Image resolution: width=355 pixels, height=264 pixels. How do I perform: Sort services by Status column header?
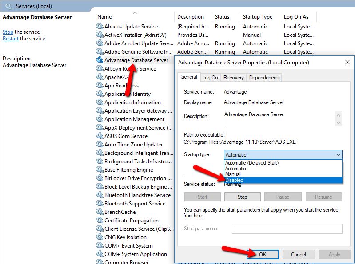tap(226, 17)
